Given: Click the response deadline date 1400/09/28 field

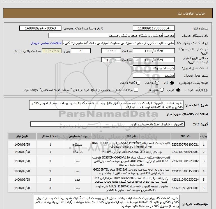Looking at the screenshot, I should pyautogui.click(x=154, y=51).
